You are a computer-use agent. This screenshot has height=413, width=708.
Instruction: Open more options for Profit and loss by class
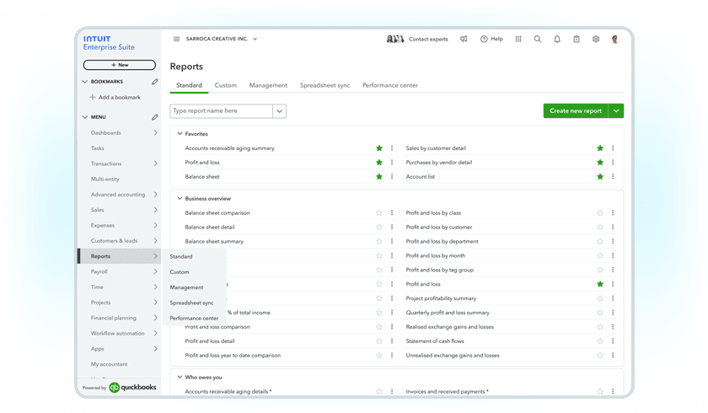(x=613, y=212)
